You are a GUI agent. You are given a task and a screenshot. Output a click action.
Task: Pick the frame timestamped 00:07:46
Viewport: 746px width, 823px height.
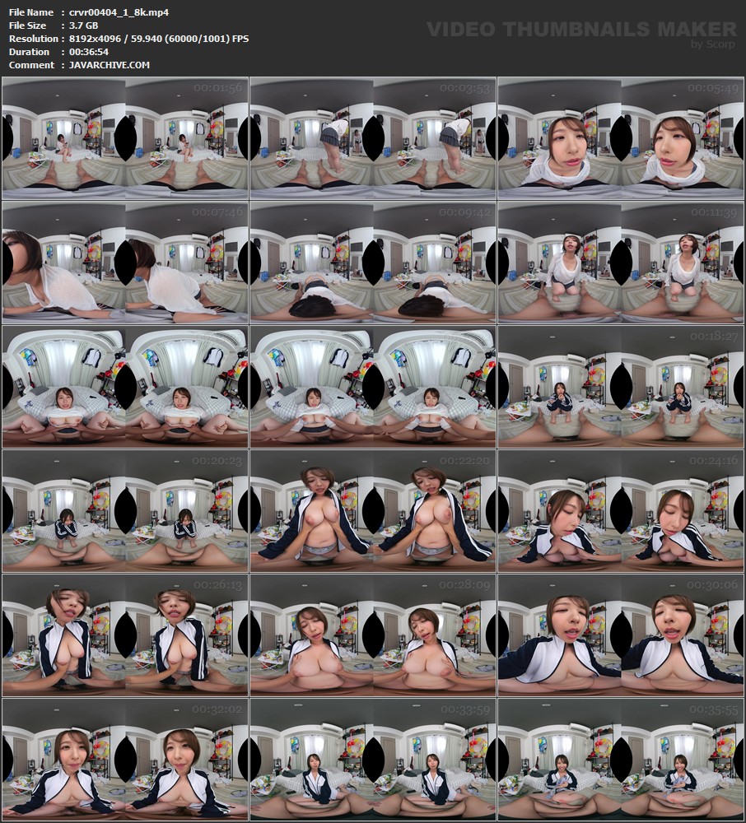tap(125, 263)
